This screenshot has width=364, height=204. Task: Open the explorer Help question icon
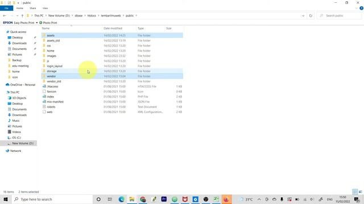click(361, 8)
